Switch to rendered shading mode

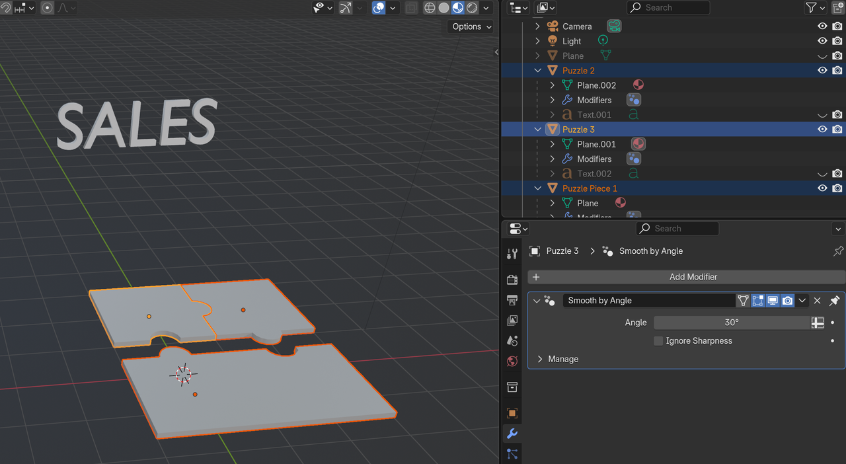click(x=472, y=8)
